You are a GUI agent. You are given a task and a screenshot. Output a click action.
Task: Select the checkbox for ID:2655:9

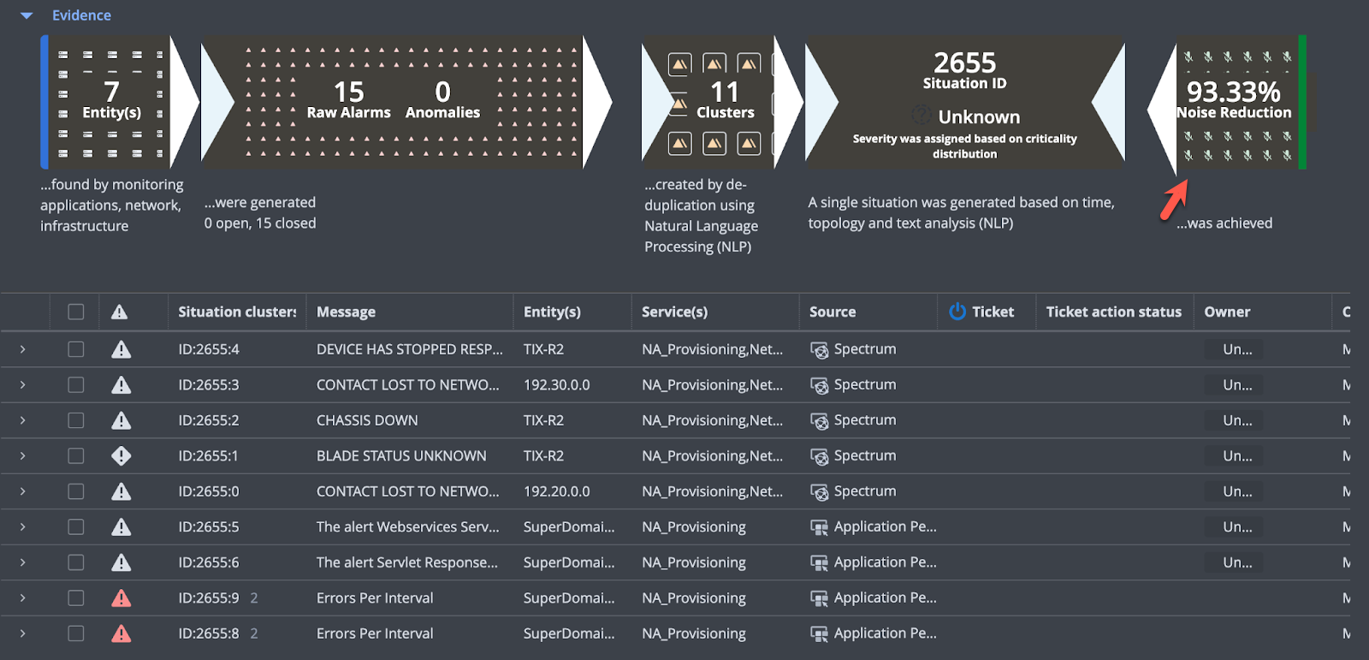tap(76, 598)
